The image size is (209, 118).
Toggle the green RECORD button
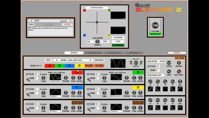click(118, 45)
